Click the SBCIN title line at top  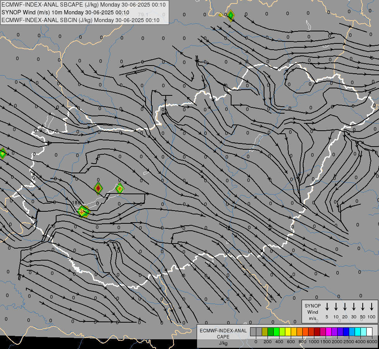point(81,20)
